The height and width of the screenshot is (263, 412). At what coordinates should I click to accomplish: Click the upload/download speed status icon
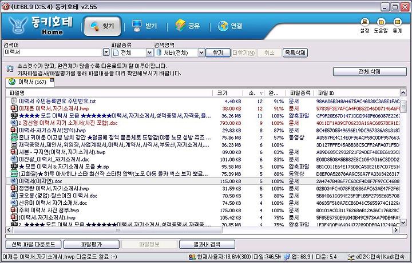(x=287, y=257)
